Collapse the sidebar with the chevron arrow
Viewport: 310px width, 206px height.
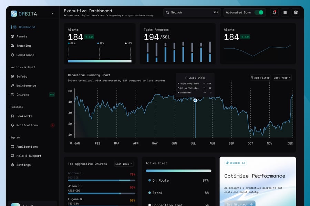click(x=53, y=14)
